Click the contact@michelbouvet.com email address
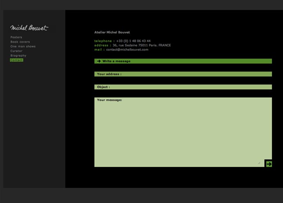Image resolution: width=283 pixels, height=203 pixels. click(127, 50)
